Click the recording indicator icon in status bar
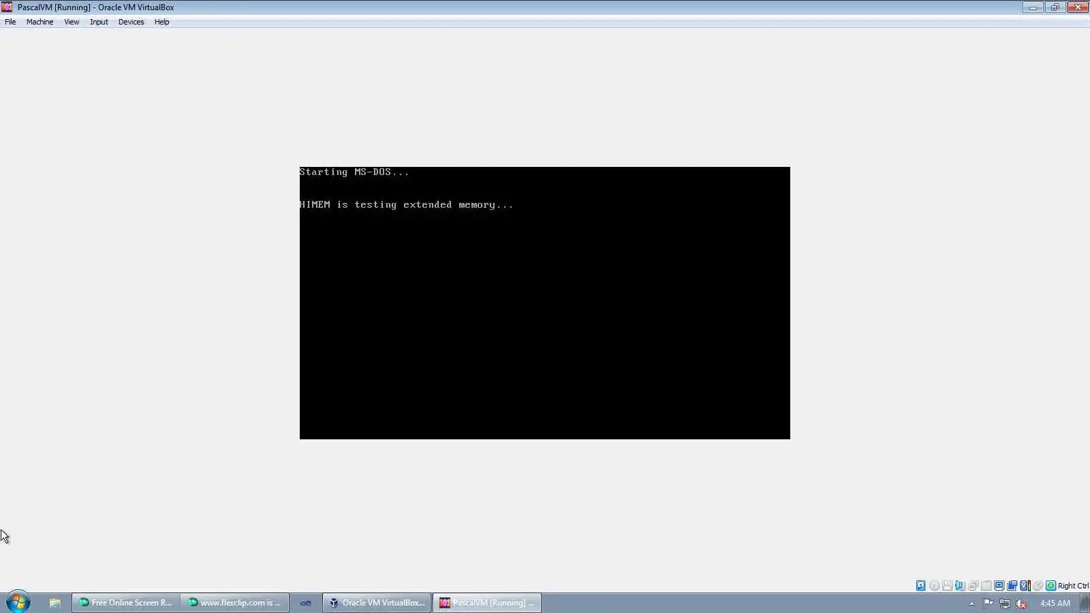The width and height of the screenshot is (1090, 613). pos(1012,586)
